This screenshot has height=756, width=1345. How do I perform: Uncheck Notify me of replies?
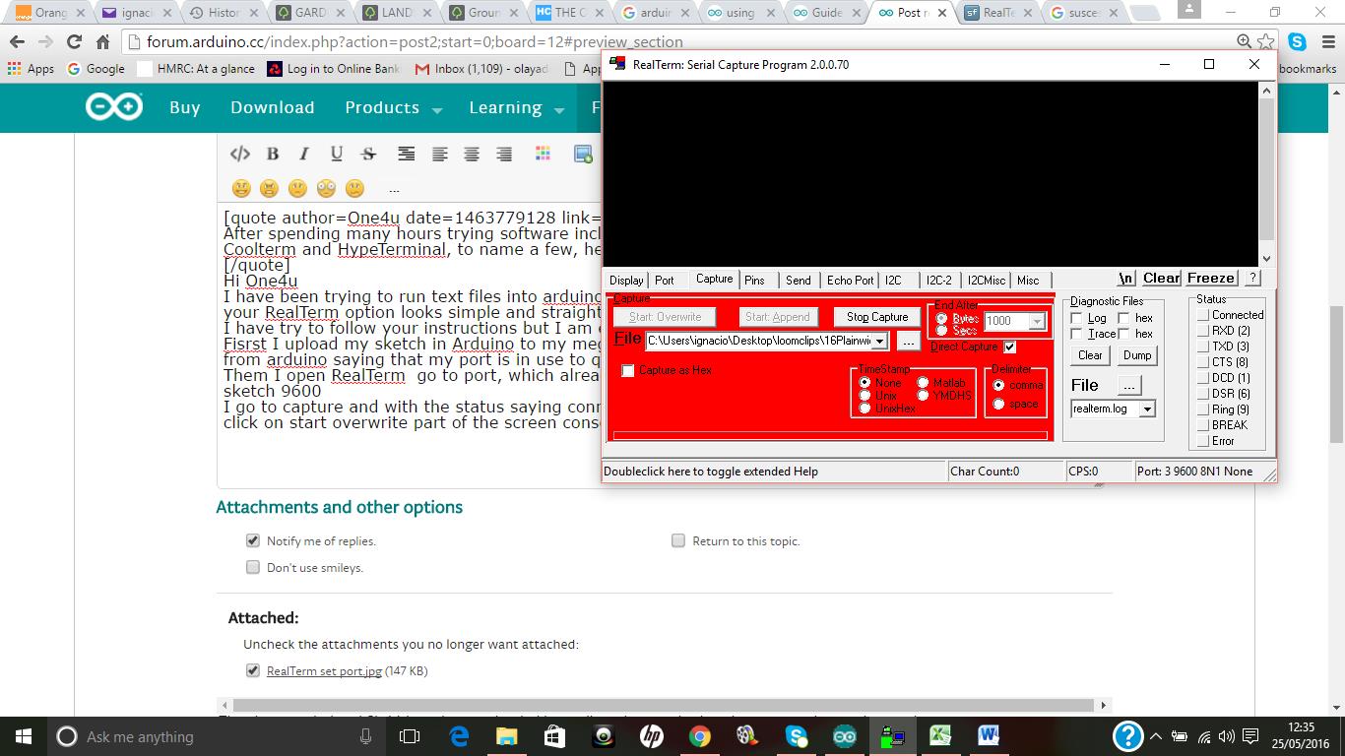click(x=253, y=540)
